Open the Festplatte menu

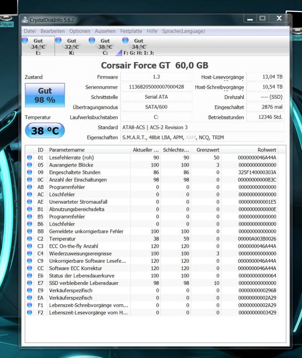coord(131,31)
